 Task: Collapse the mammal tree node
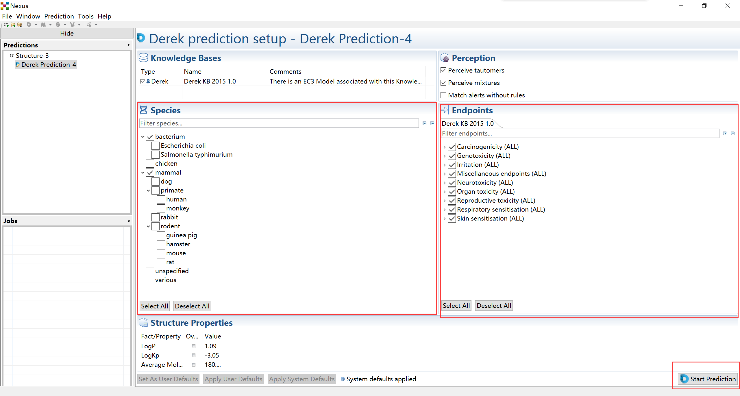143,173
